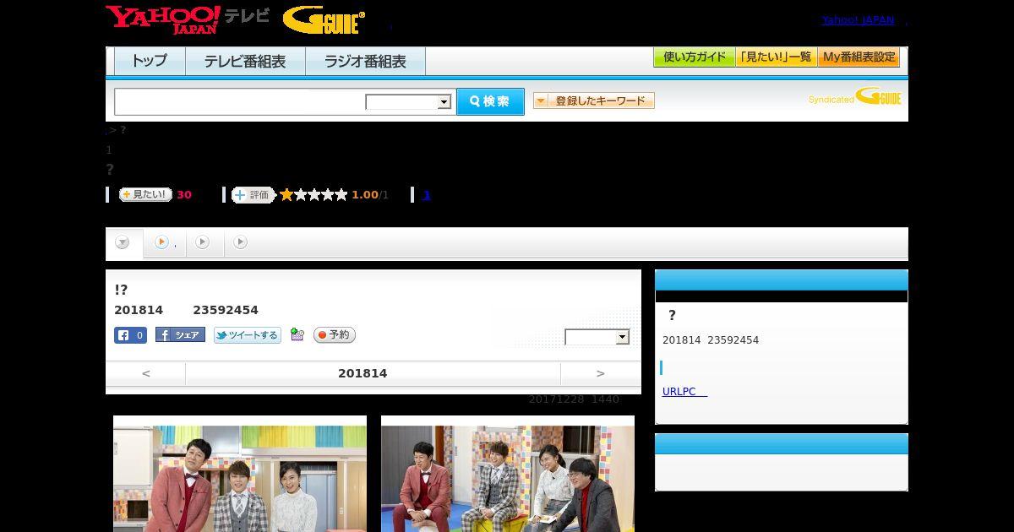
Task: Select the first sub-tab with down arrow
Action: [123, 243]
